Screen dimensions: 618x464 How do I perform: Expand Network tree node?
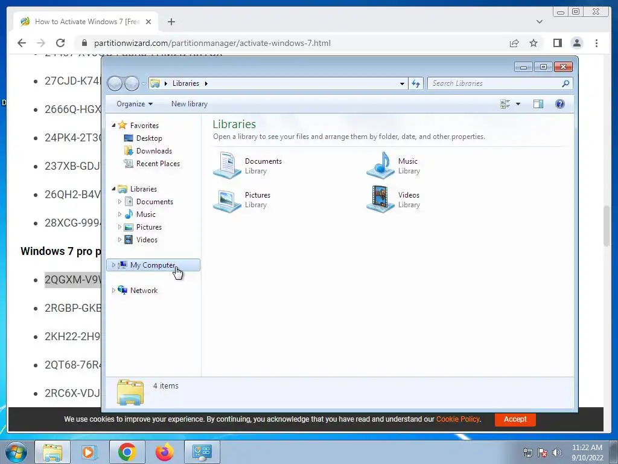click(113, 290)
